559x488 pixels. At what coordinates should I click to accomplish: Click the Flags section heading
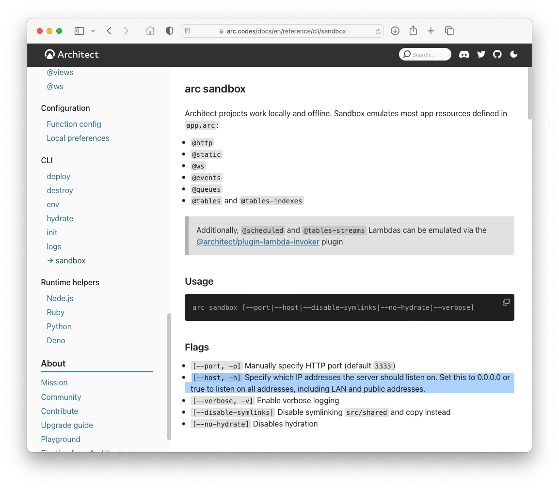point(197,348)
